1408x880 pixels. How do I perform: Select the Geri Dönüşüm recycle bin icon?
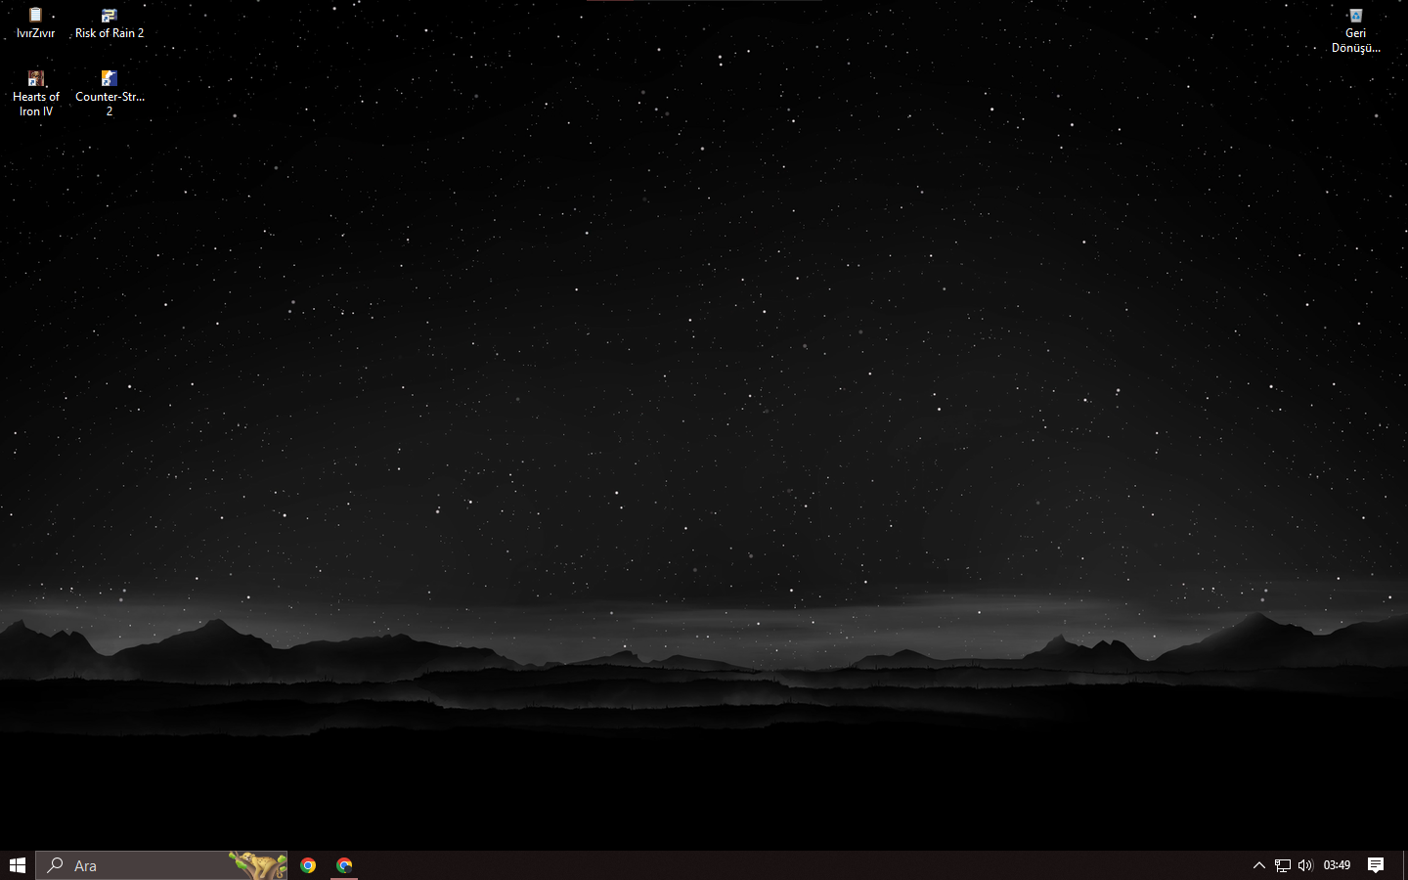[1355, 31]
